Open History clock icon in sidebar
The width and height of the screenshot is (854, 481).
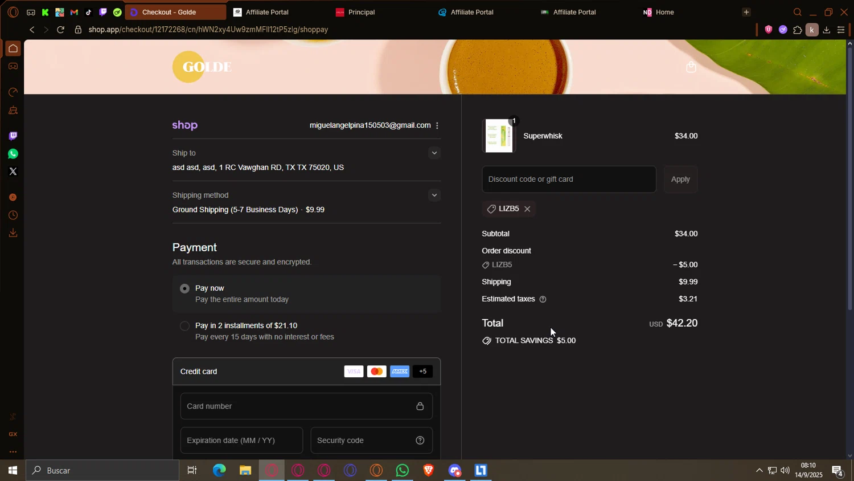pos(13,215)
